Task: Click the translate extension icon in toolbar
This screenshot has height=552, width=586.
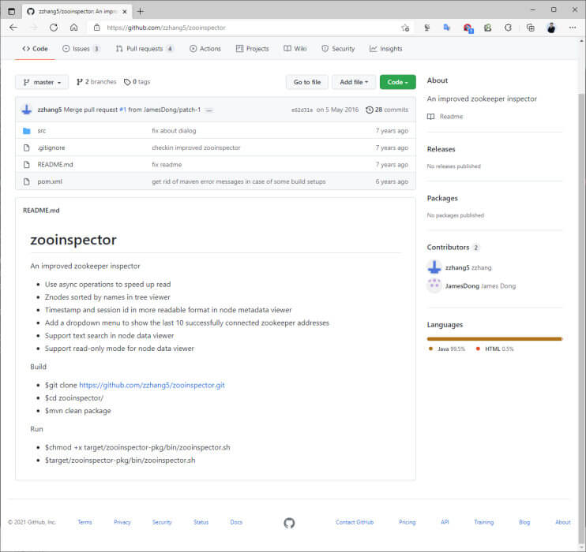Action: (x=446, y=28)
